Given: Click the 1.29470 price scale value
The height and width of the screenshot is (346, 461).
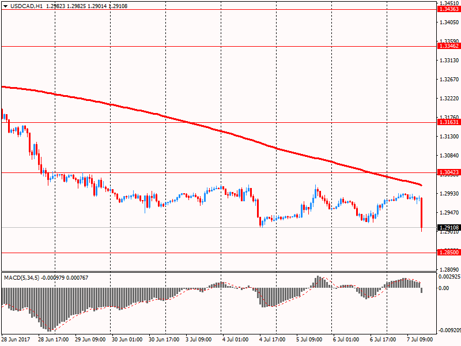Looking at the screenshot, I should coord(449,212).
